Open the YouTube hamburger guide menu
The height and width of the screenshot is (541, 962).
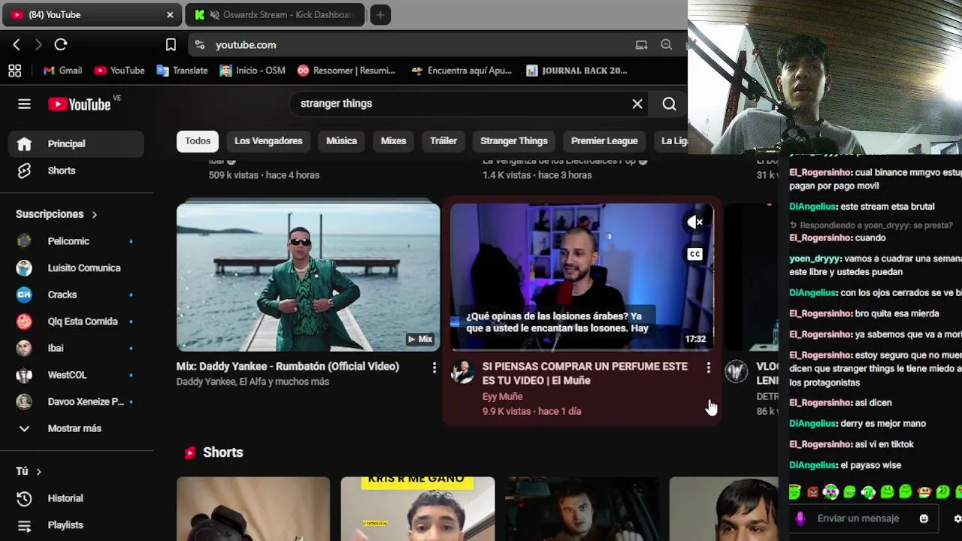(x=24, y=104)
